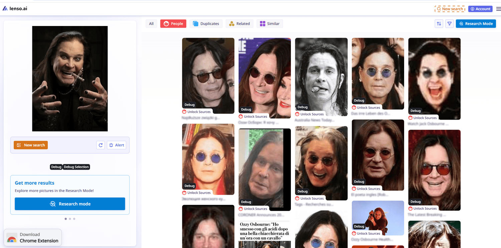Open the black-and-white result photo

321,77
